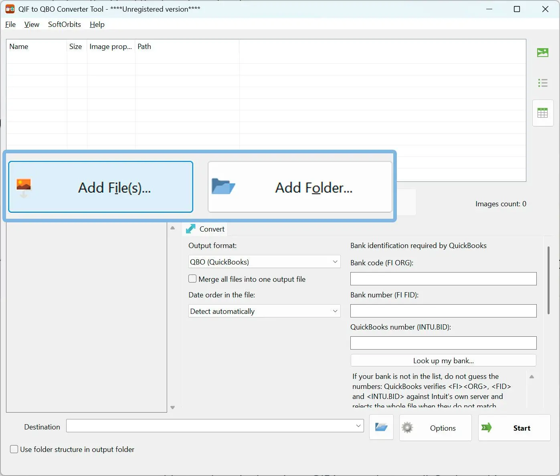Switch to thumbnails view icon
The image size is (560, 476).
click(x=542, y=53)
